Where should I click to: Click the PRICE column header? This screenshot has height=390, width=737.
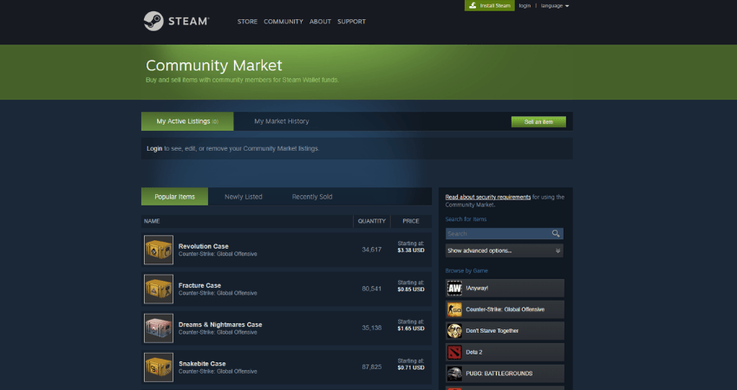click(x=411, y=221)
